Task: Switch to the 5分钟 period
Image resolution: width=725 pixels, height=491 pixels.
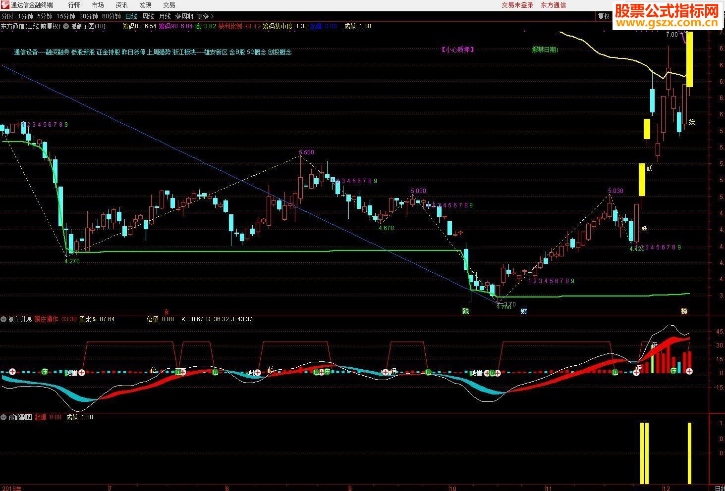Action: click(x=45, y=16)
